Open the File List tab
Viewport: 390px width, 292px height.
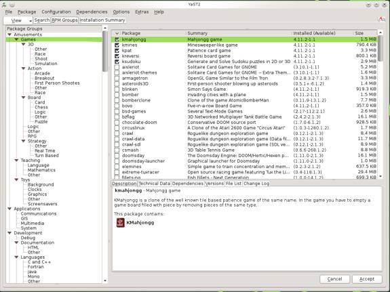233,184
